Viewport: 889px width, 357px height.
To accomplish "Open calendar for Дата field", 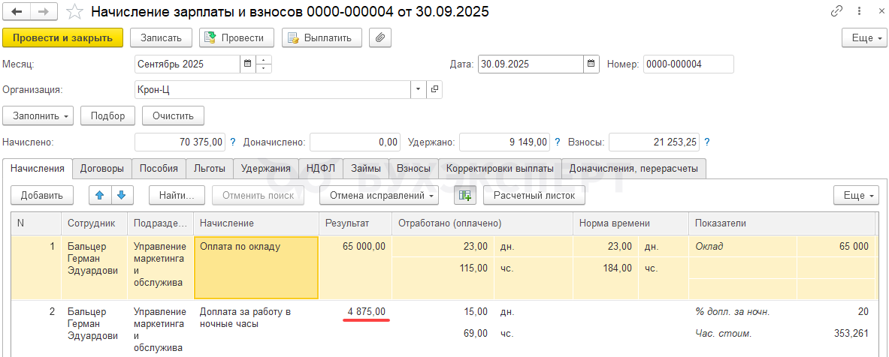I will (591, 64).
